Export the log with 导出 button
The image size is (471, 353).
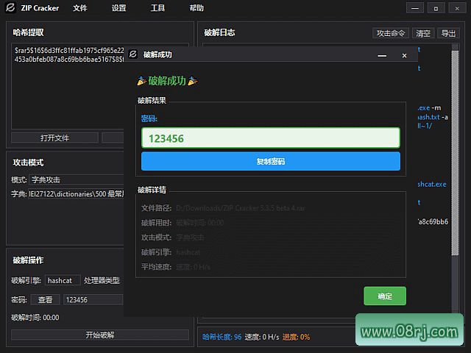pos(448,33)
